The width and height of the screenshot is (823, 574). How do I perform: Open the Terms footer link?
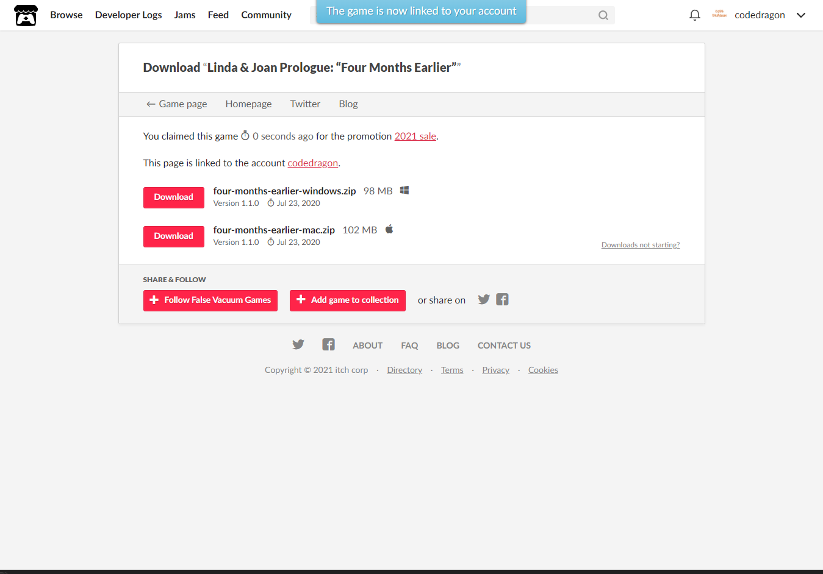pyautogui.click(x=452, y=370)
